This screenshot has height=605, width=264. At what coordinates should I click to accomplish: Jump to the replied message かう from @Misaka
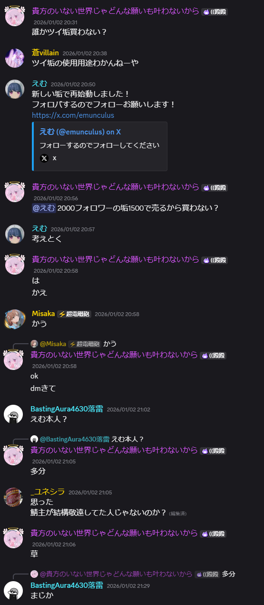[110, 344]
